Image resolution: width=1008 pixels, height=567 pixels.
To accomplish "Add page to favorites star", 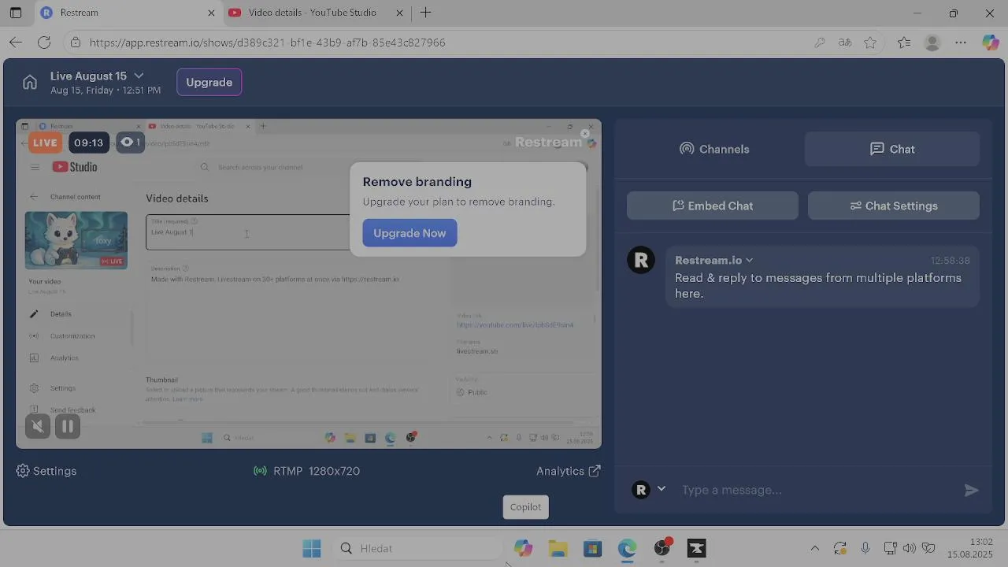I will pos(870,43).
